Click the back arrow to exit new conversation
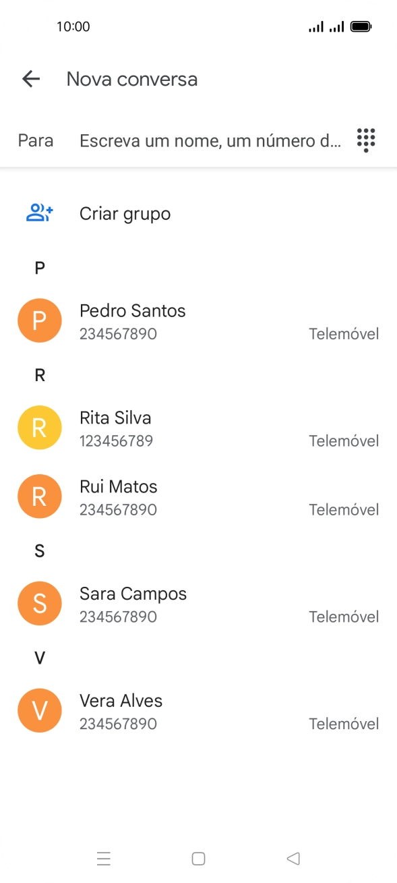Viewport: 397px width, 883px height. tap(30, 79)
